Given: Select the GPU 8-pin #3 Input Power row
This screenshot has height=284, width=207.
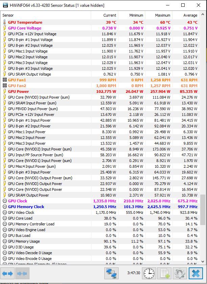Looking at the screenshot, I should [x=100, y=172].
